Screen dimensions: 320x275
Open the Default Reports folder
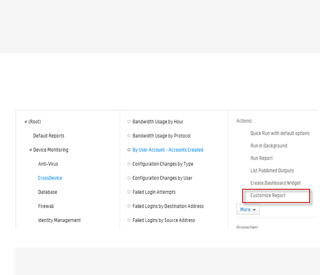pyautogui.click(x=48, y=136)
